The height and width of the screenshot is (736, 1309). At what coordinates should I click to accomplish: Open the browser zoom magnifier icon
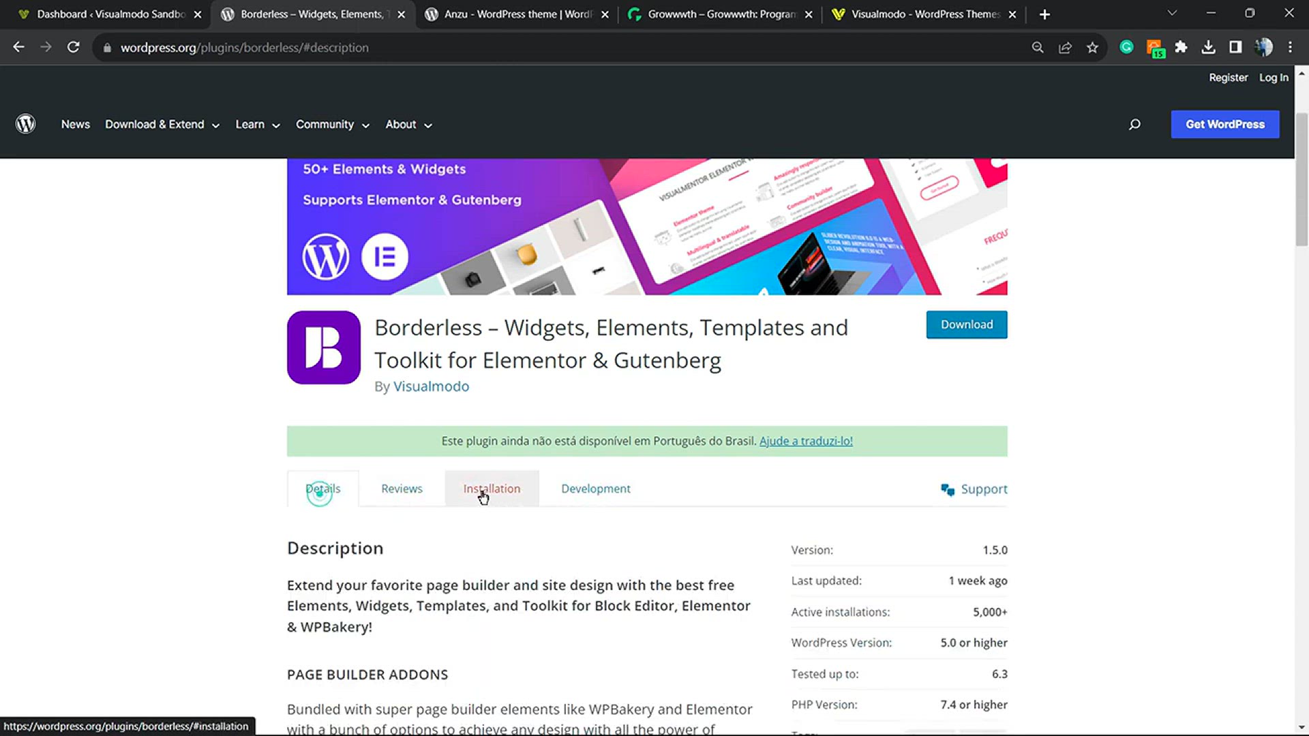point(1038,47)
